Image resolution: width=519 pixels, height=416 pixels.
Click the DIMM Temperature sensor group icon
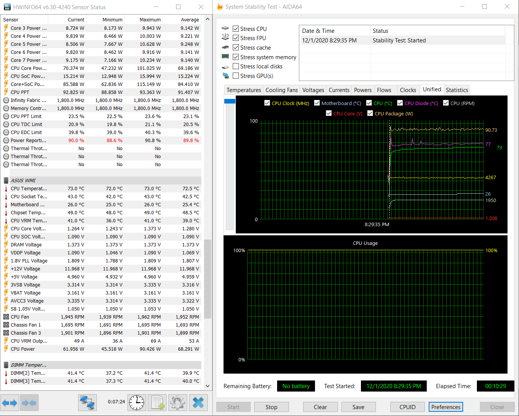[6, 365]
